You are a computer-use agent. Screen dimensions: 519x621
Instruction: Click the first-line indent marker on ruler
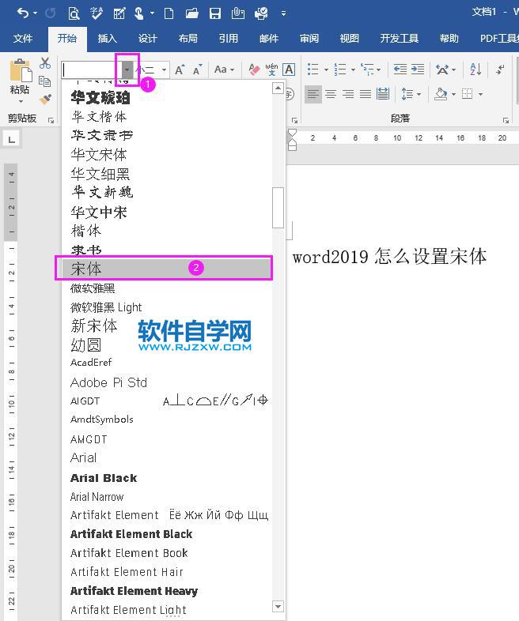tap(292, 133)
